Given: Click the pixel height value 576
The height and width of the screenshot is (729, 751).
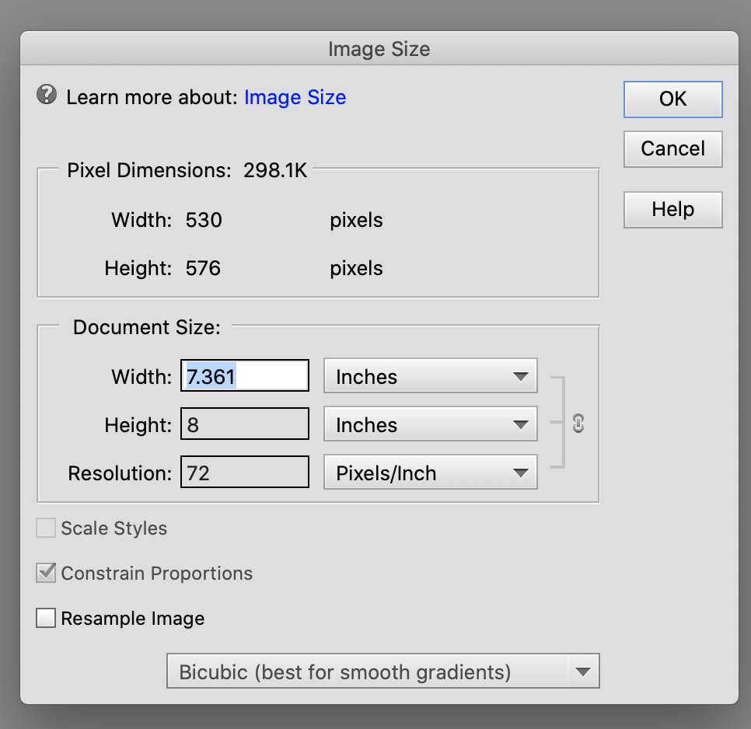Looking at the screenshot, I should (203, 268).
